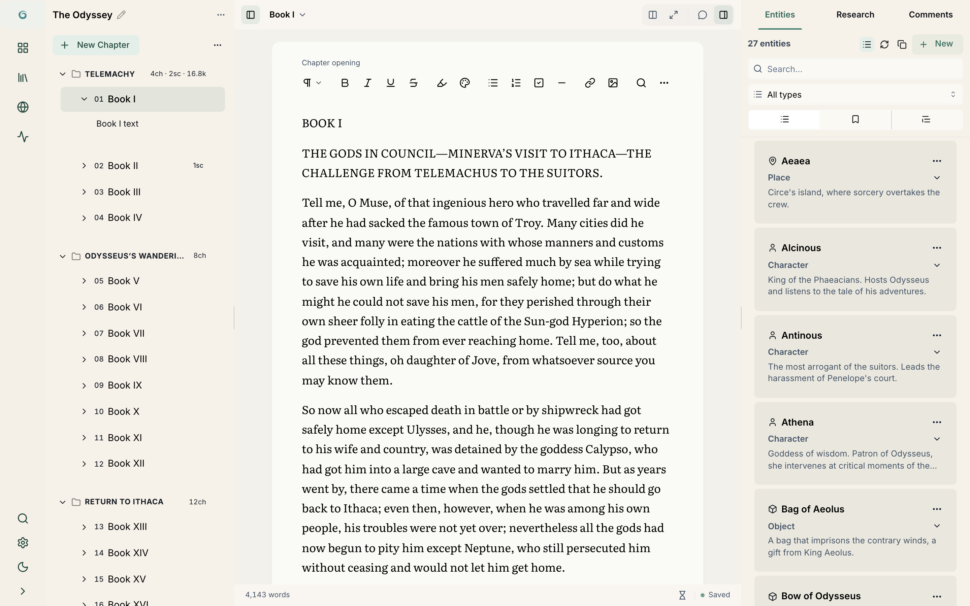Open the settings gear in sidebar
This screenshot has height=606, width=970.
coord(23,543)
